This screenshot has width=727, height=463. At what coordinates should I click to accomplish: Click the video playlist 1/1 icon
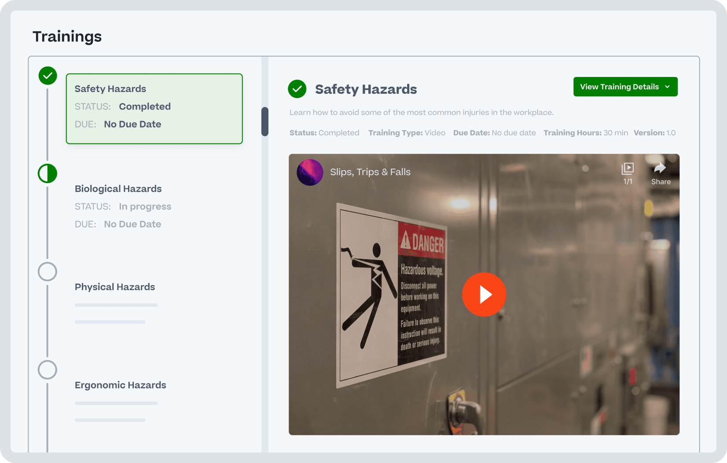click(x=628, y=169)
